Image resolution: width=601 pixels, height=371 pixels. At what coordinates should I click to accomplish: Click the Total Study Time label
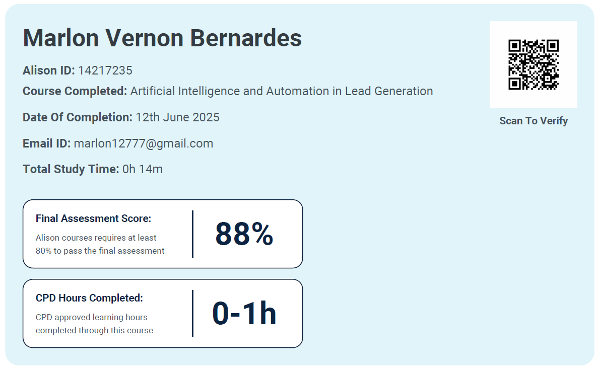[71, 169]
